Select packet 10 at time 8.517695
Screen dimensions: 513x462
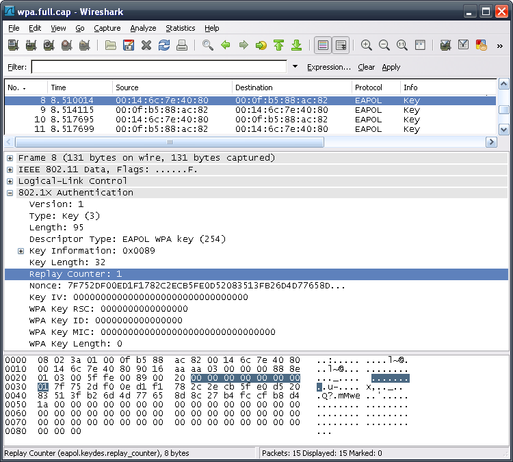click(x=250, y=120)
